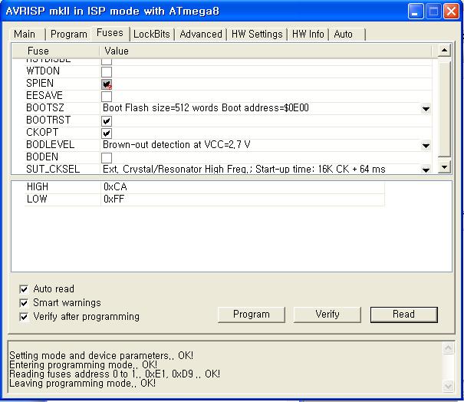The height and width of the screenshot is (402, 464).
Task: Switch to the HW Info tab
Action: [x=308, y=34]
